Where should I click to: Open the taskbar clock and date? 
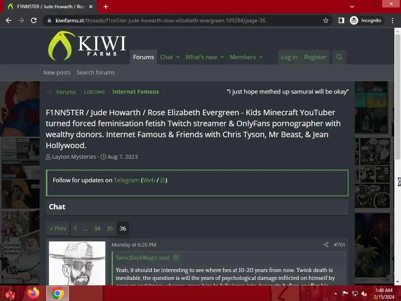(384, 294)
